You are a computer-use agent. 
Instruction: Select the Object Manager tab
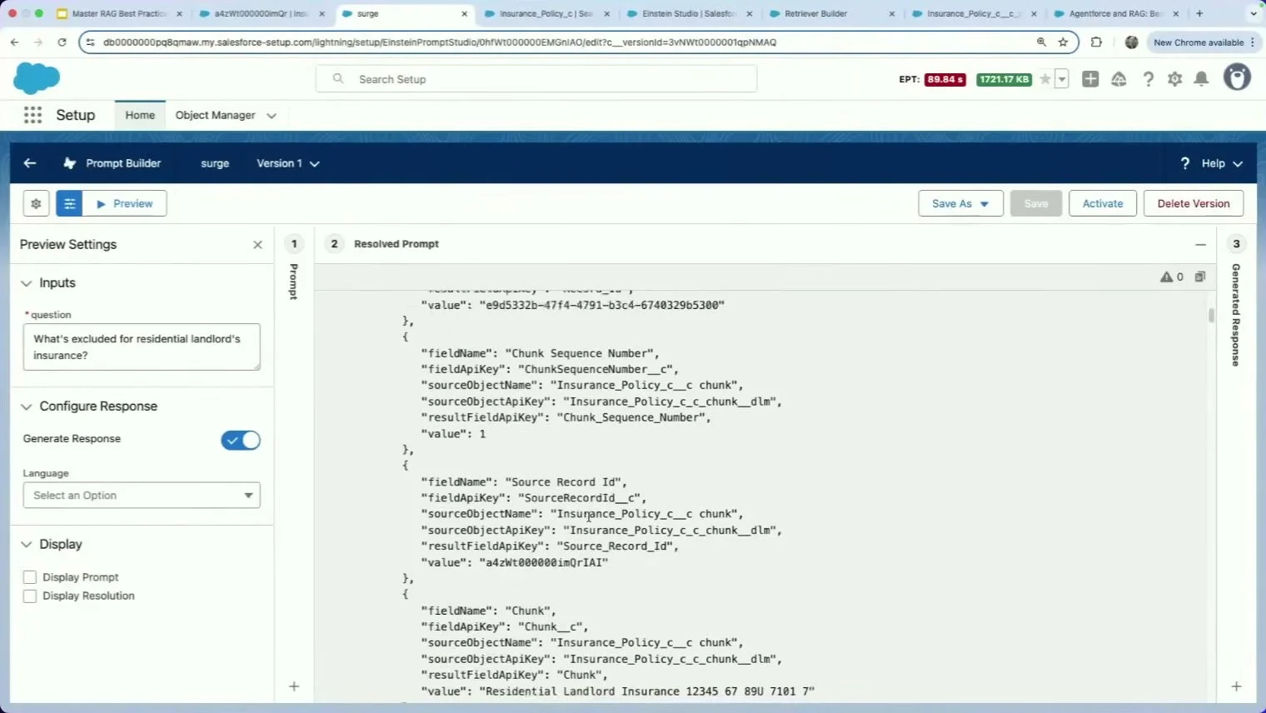click(x=215, y=115)
